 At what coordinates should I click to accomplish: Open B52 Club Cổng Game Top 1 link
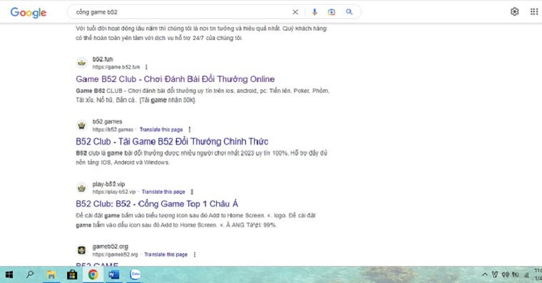(x=157, y=204)
